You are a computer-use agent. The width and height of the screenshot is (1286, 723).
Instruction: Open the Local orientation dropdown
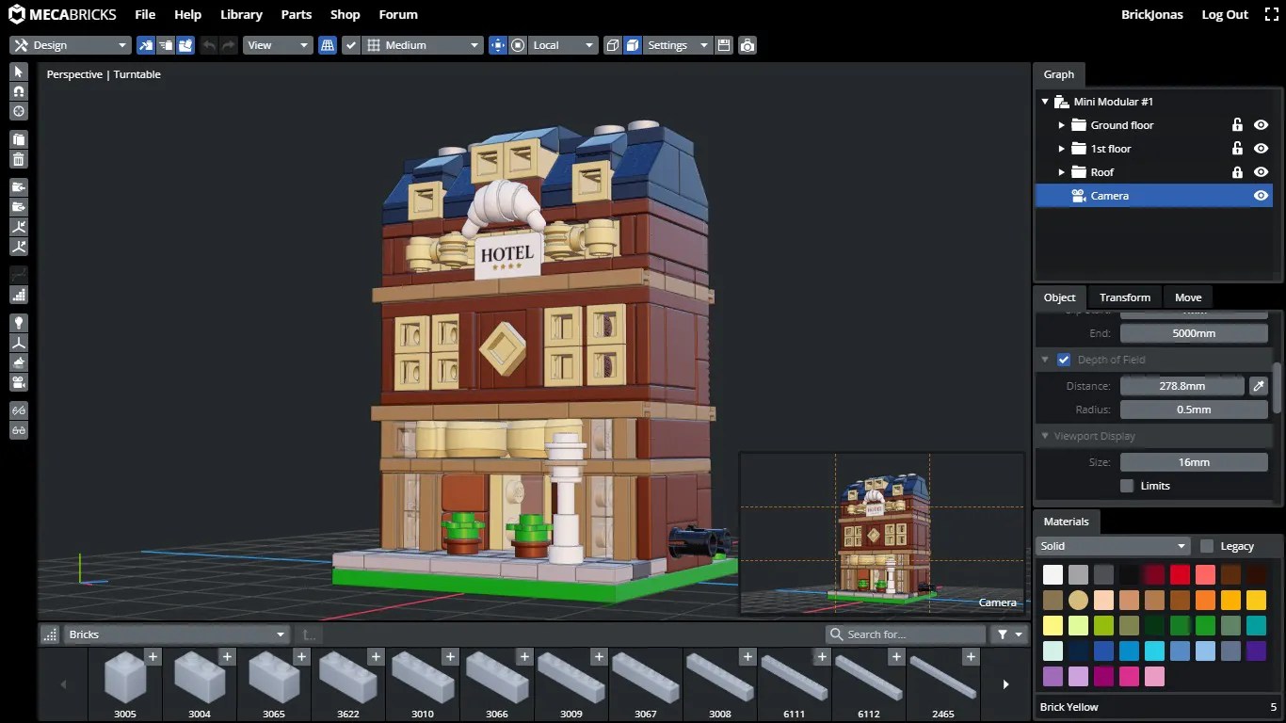tap(563, 45)
